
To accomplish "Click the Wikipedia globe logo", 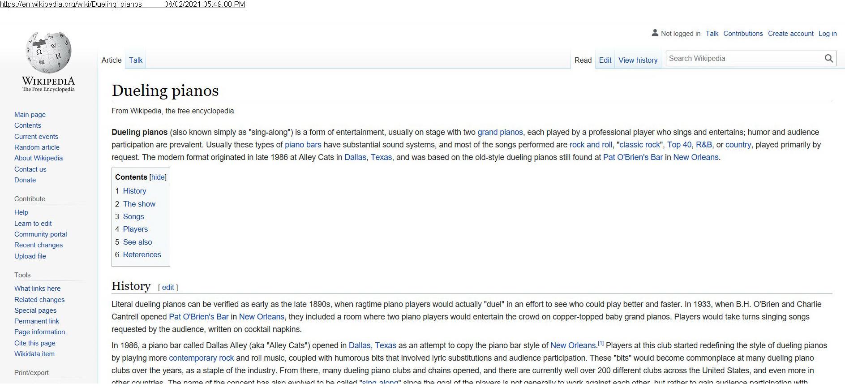I will 48,53.
